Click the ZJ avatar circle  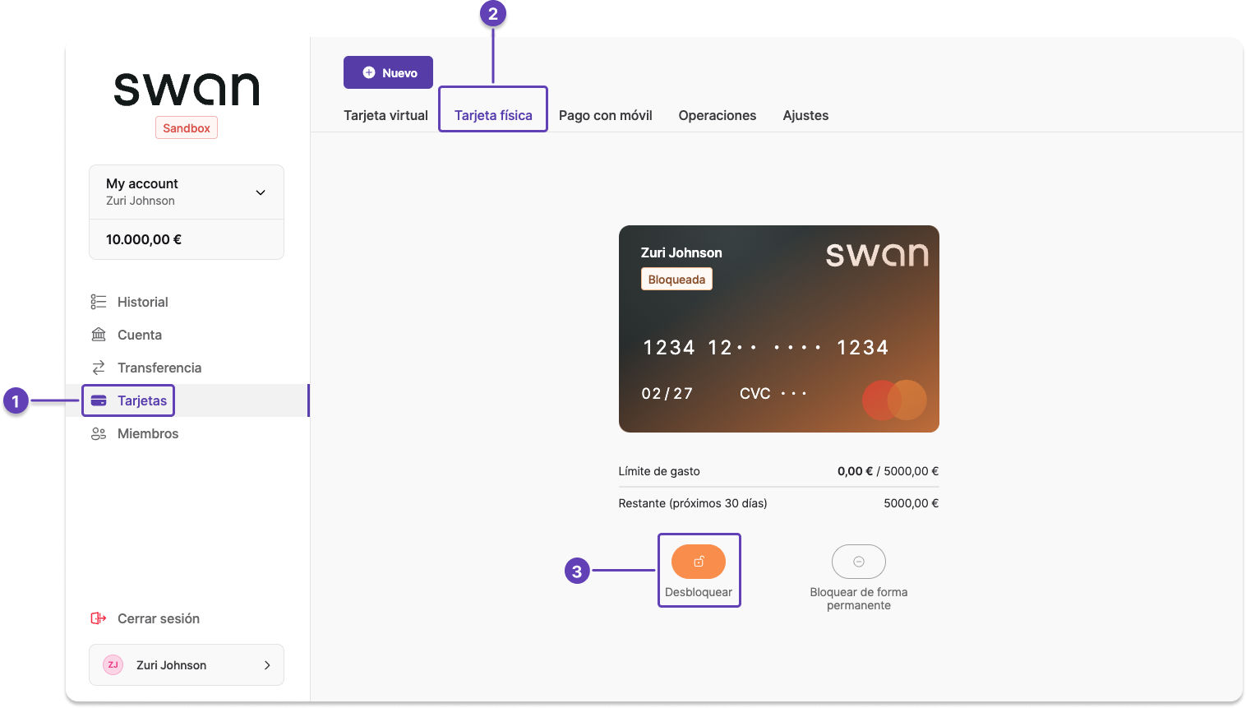113,664
